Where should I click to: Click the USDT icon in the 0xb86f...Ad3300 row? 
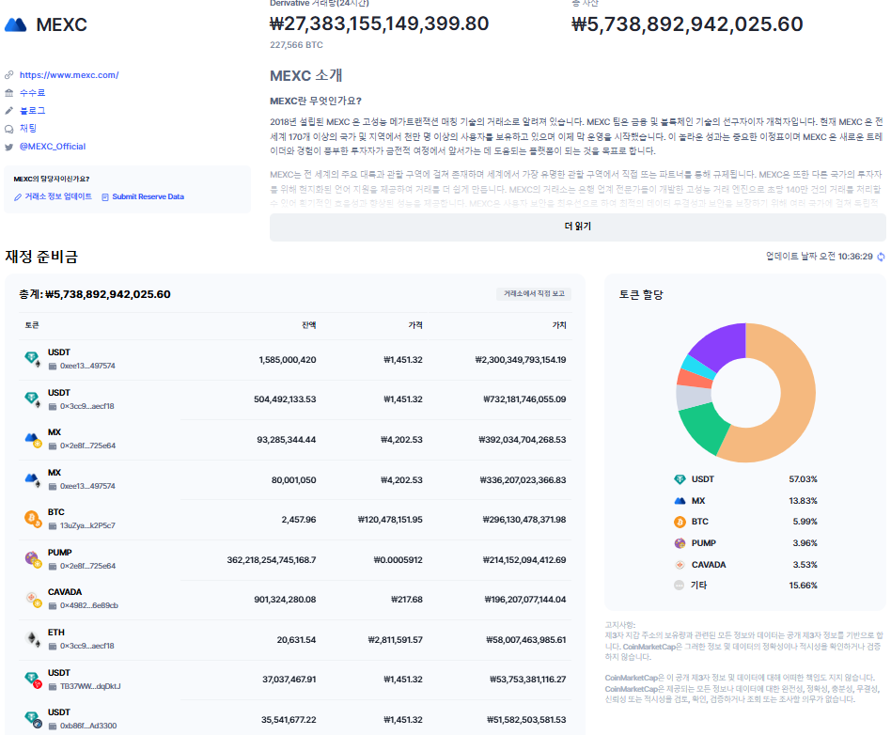33,719
